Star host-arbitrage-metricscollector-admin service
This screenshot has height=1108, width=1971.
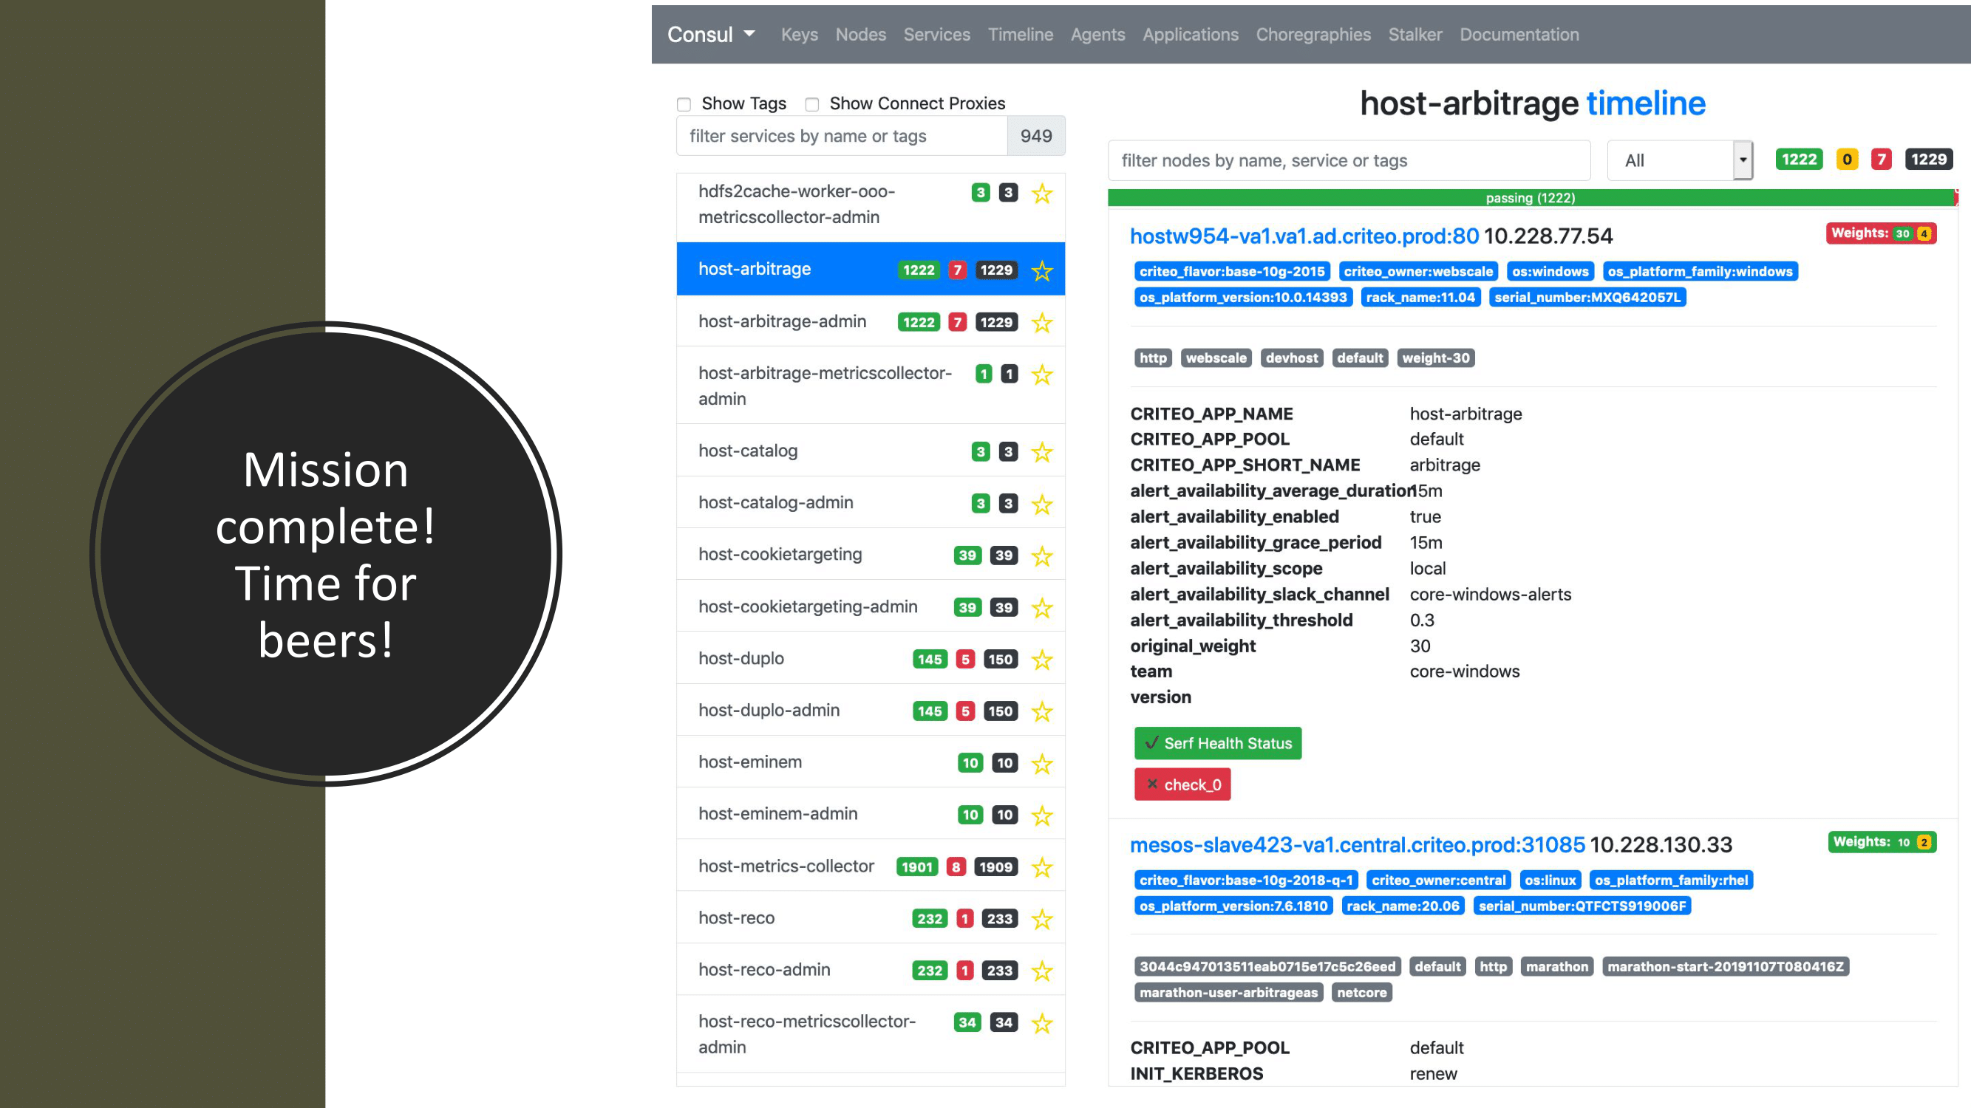coord(1041,374)
